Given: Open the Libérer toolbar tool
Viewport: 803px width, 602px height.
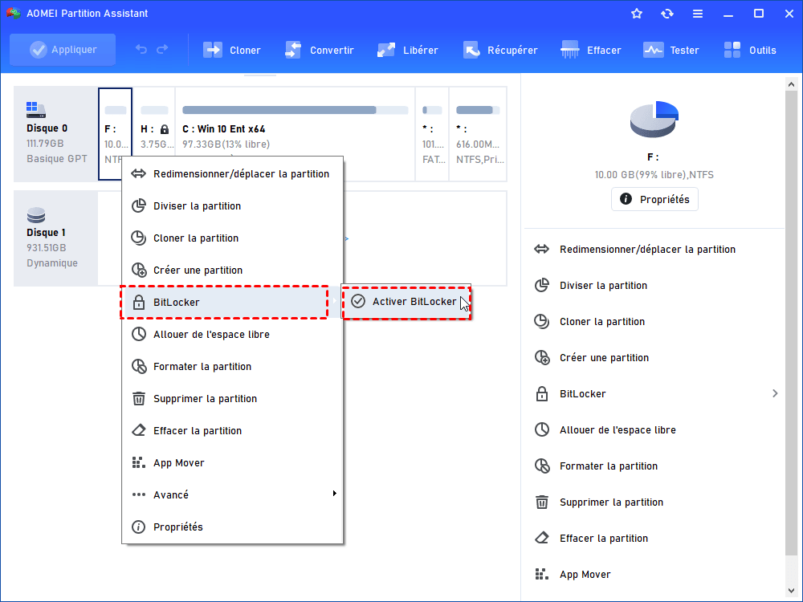Looking at the screenshot, I should pyautogui.click(x=408, y=50).
